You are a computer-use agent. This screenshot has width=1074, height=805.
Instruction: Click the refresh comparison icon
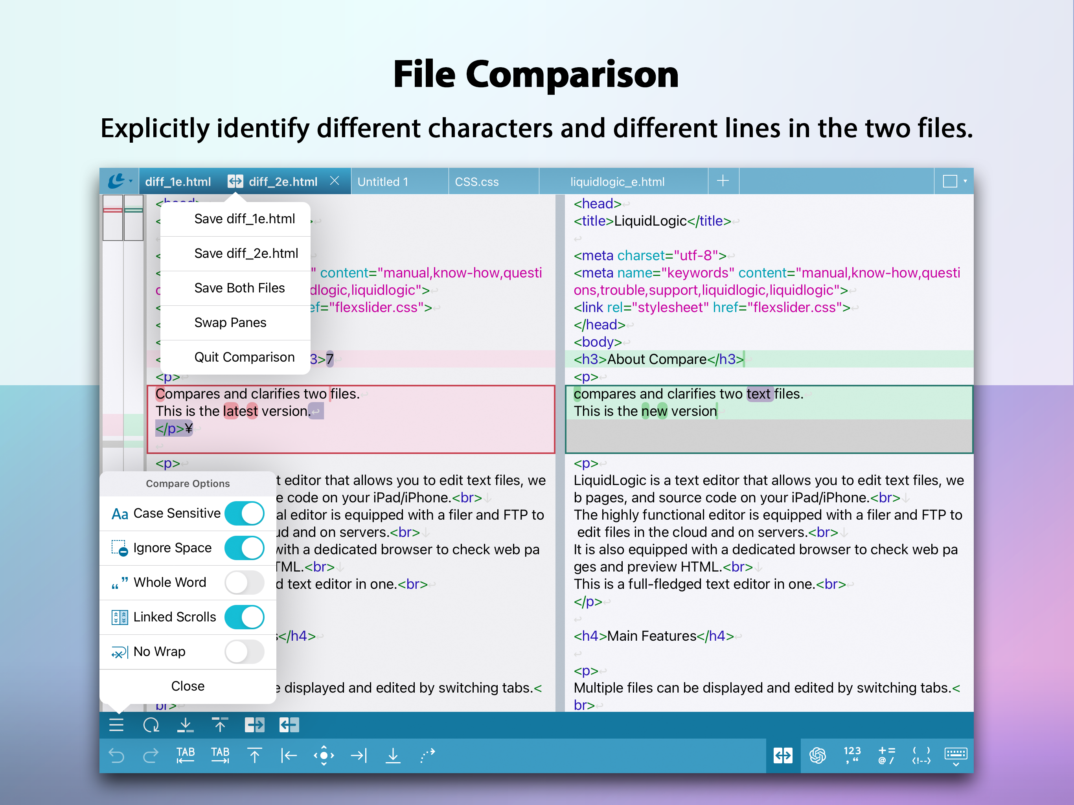151,725
